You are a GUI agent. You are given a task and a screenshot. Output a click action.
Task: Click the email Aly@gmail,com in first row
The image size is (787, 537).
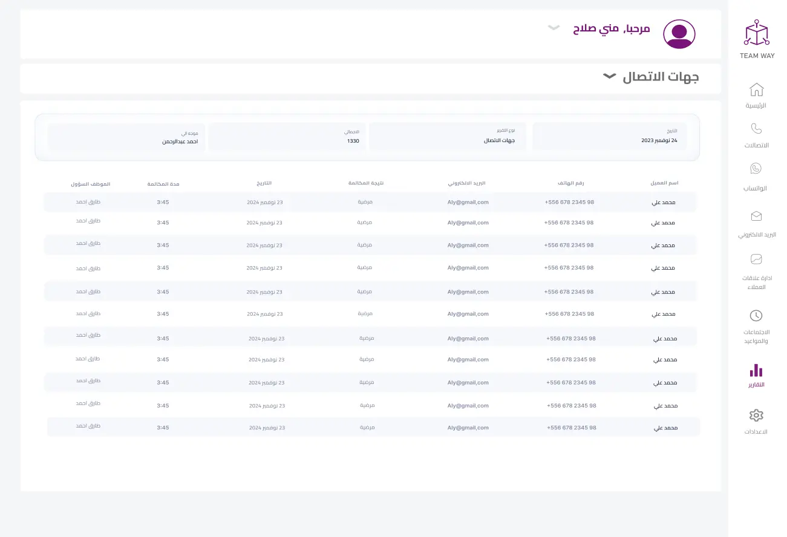[468, 203]
